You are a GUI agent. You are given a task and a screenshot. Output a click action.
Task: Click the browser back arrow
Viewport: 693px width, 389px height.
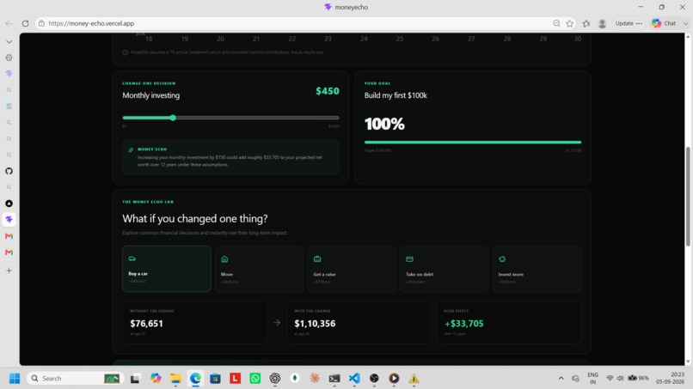point(9,23)
